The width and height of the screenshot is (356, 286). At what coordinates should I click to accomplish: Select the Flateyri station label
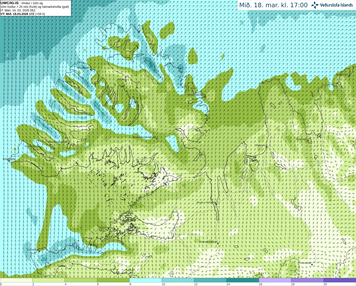pos(69,82)
